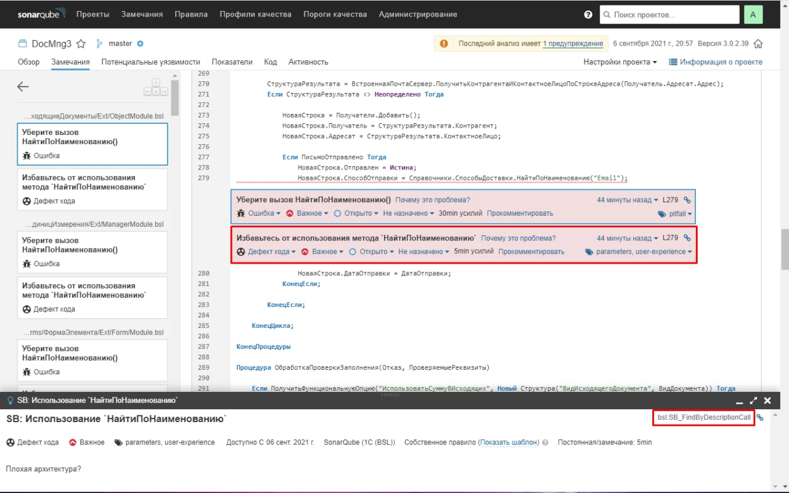Screen dimensions: 789x493
Task: Open the help question-mark icon
Action: pos(588,14)
